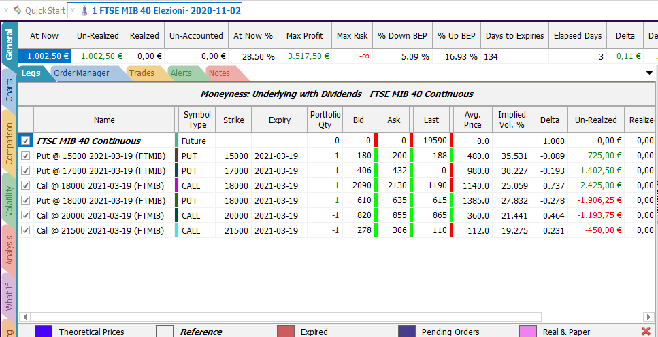Click the Quick Start tab icon
Screen dimensions: 658x337
pyautogui.click(x=18, y=10)
